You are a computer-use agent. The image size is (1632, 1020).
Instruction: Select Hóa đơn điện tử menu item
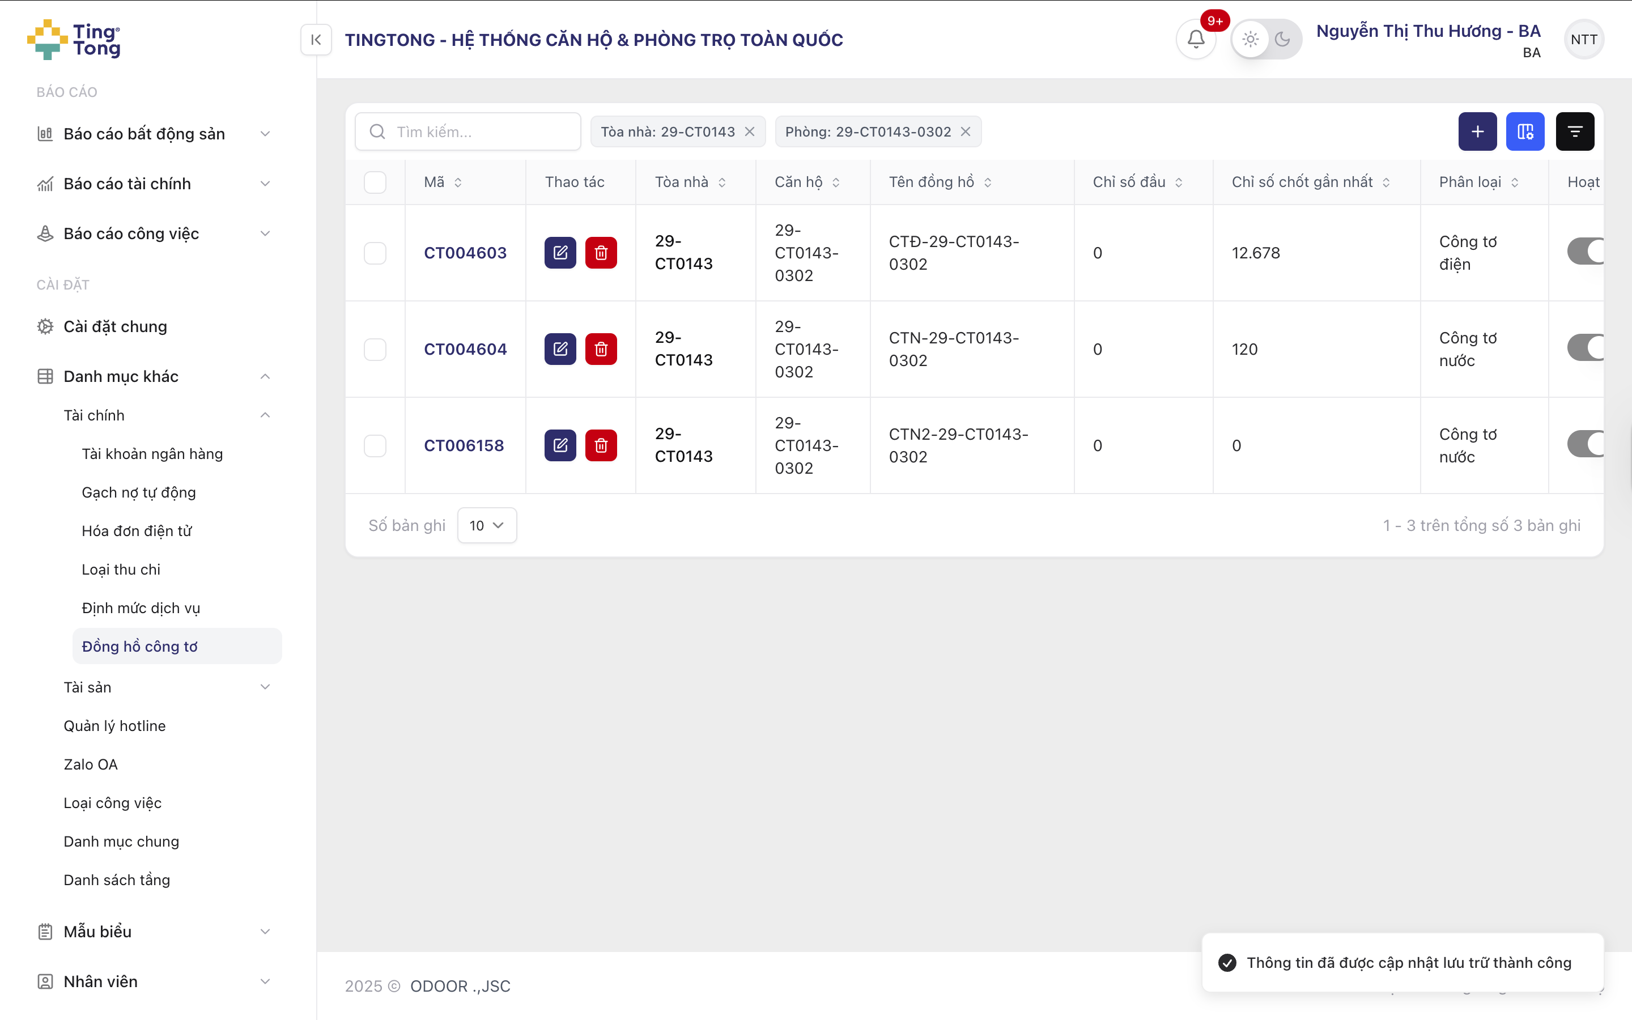136,531
